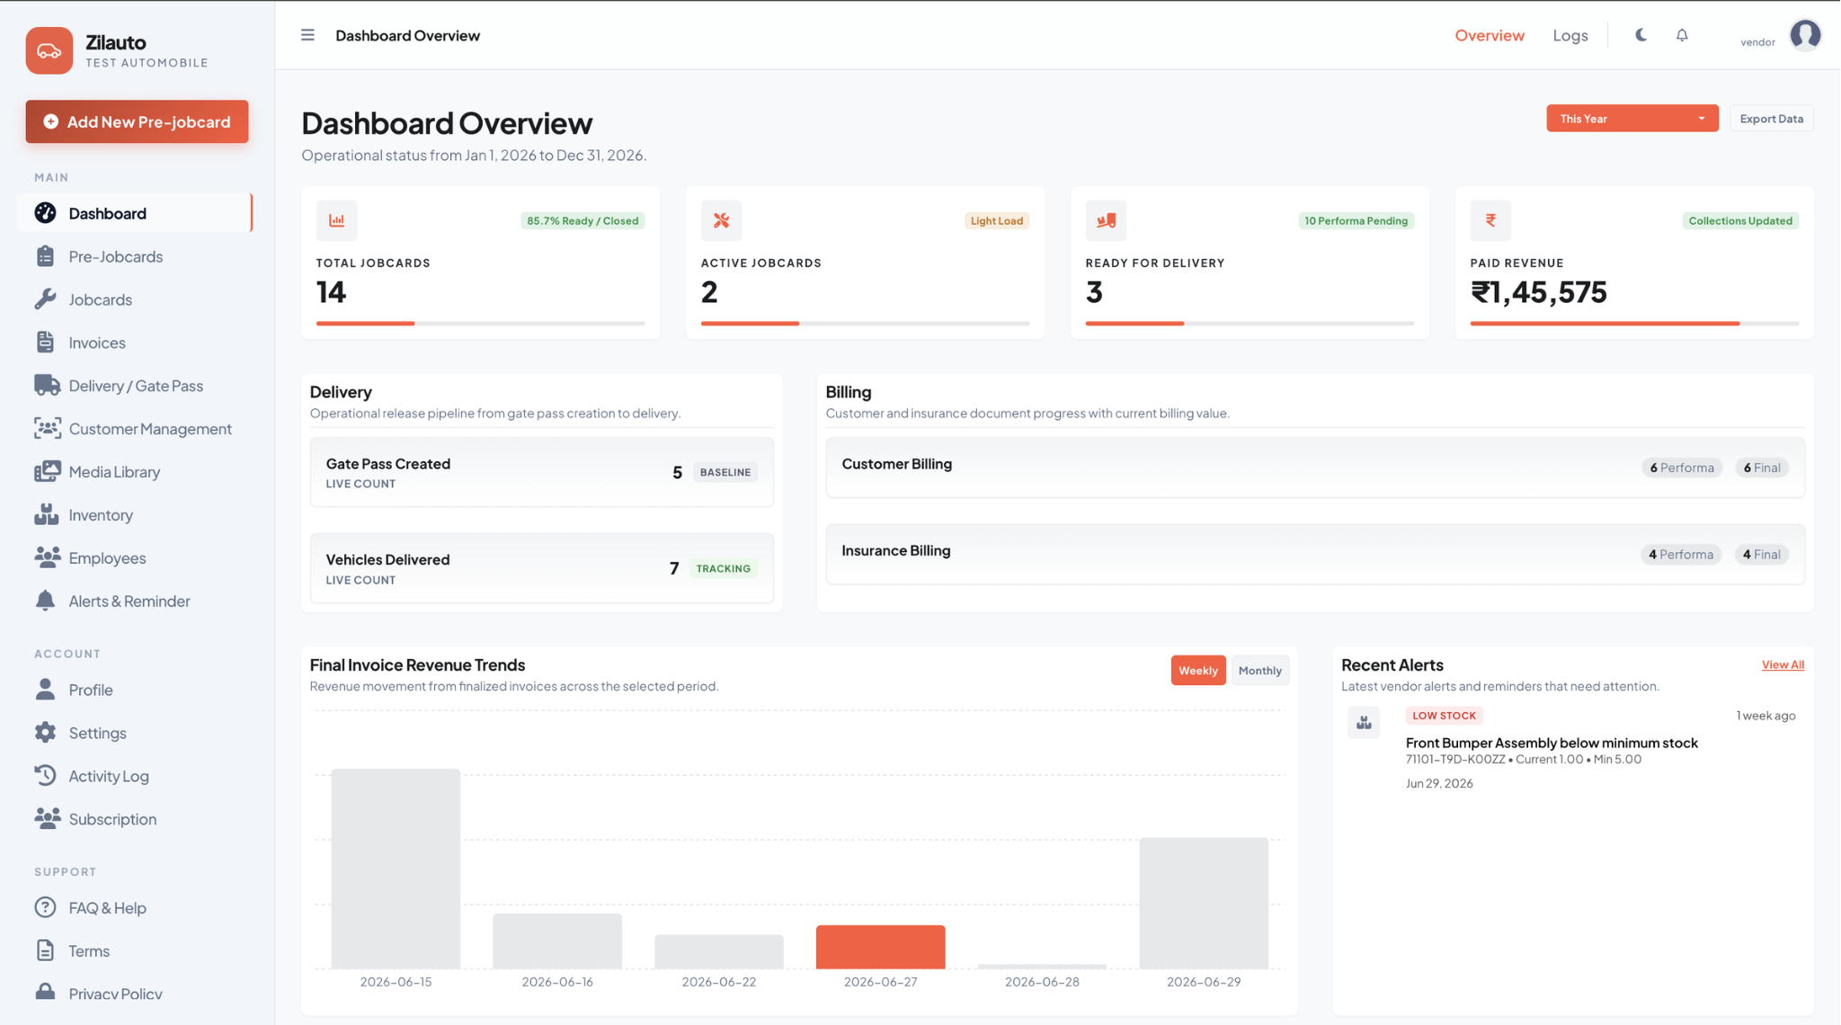
Task: Click the 85.7% Ready / Closed badge
Action: pos(583,221)
